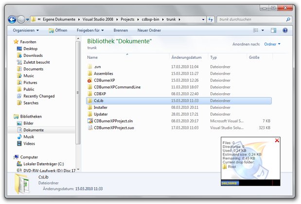301x204 pixels.
Task: Click the folder icon in address bar
Action: pyautogui.click(x=34, y=19)
